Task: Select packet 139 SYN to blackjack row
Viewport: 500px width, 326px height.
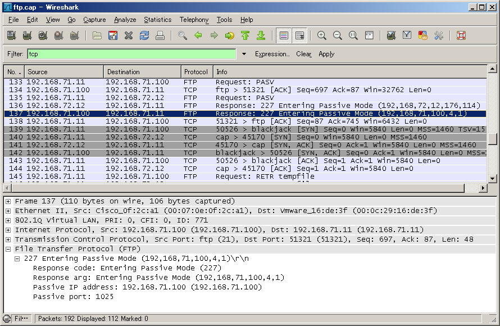Action: tap(245, 129)
